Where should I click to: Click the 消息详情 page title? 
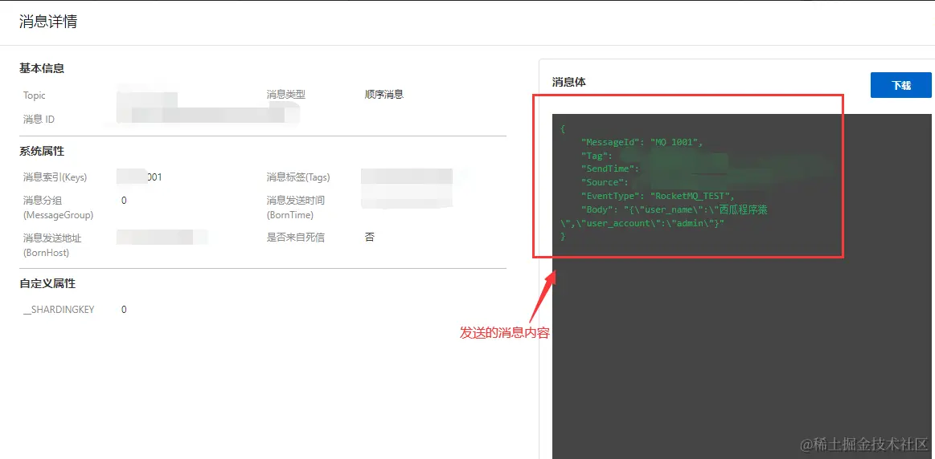(48, 22)
